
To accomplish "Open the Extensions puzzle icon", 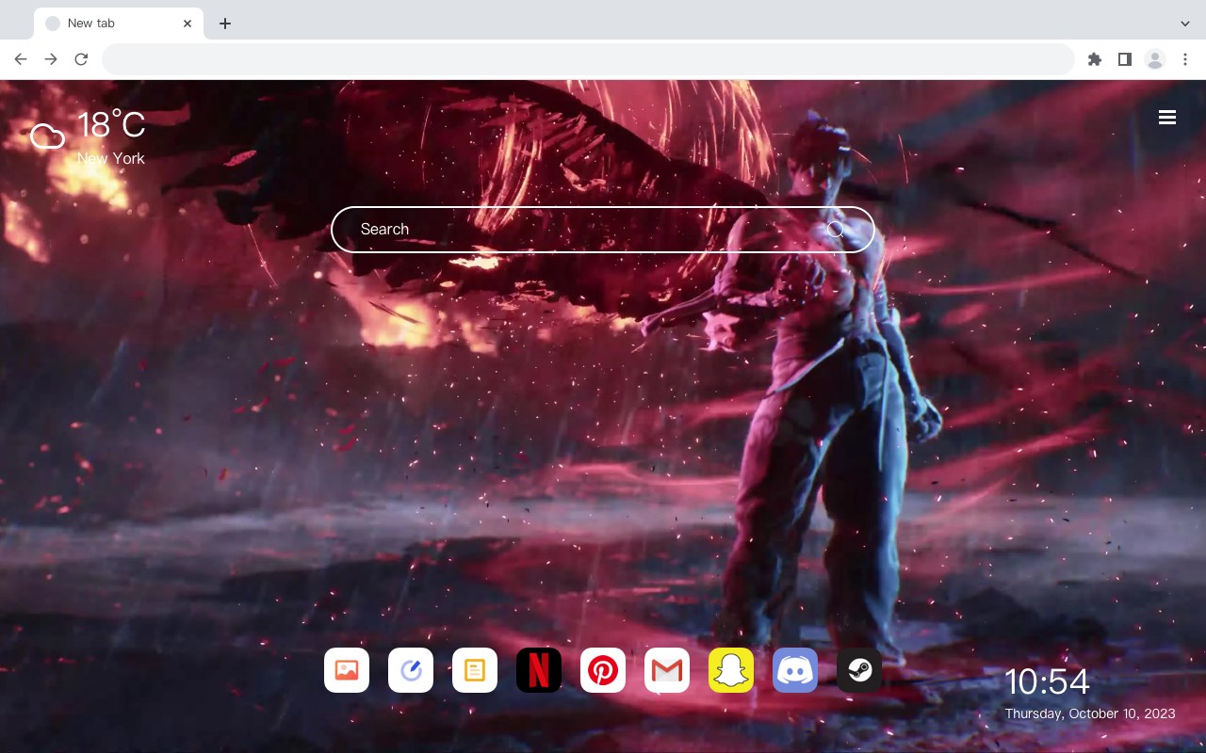I will [1094, 59].
